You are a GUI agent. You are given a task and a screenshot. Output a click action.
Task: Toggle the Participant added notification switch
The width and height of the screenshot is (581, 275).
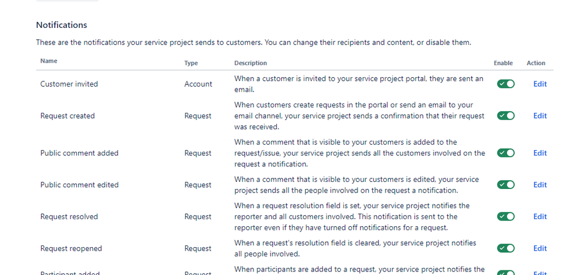pos(505,273)
